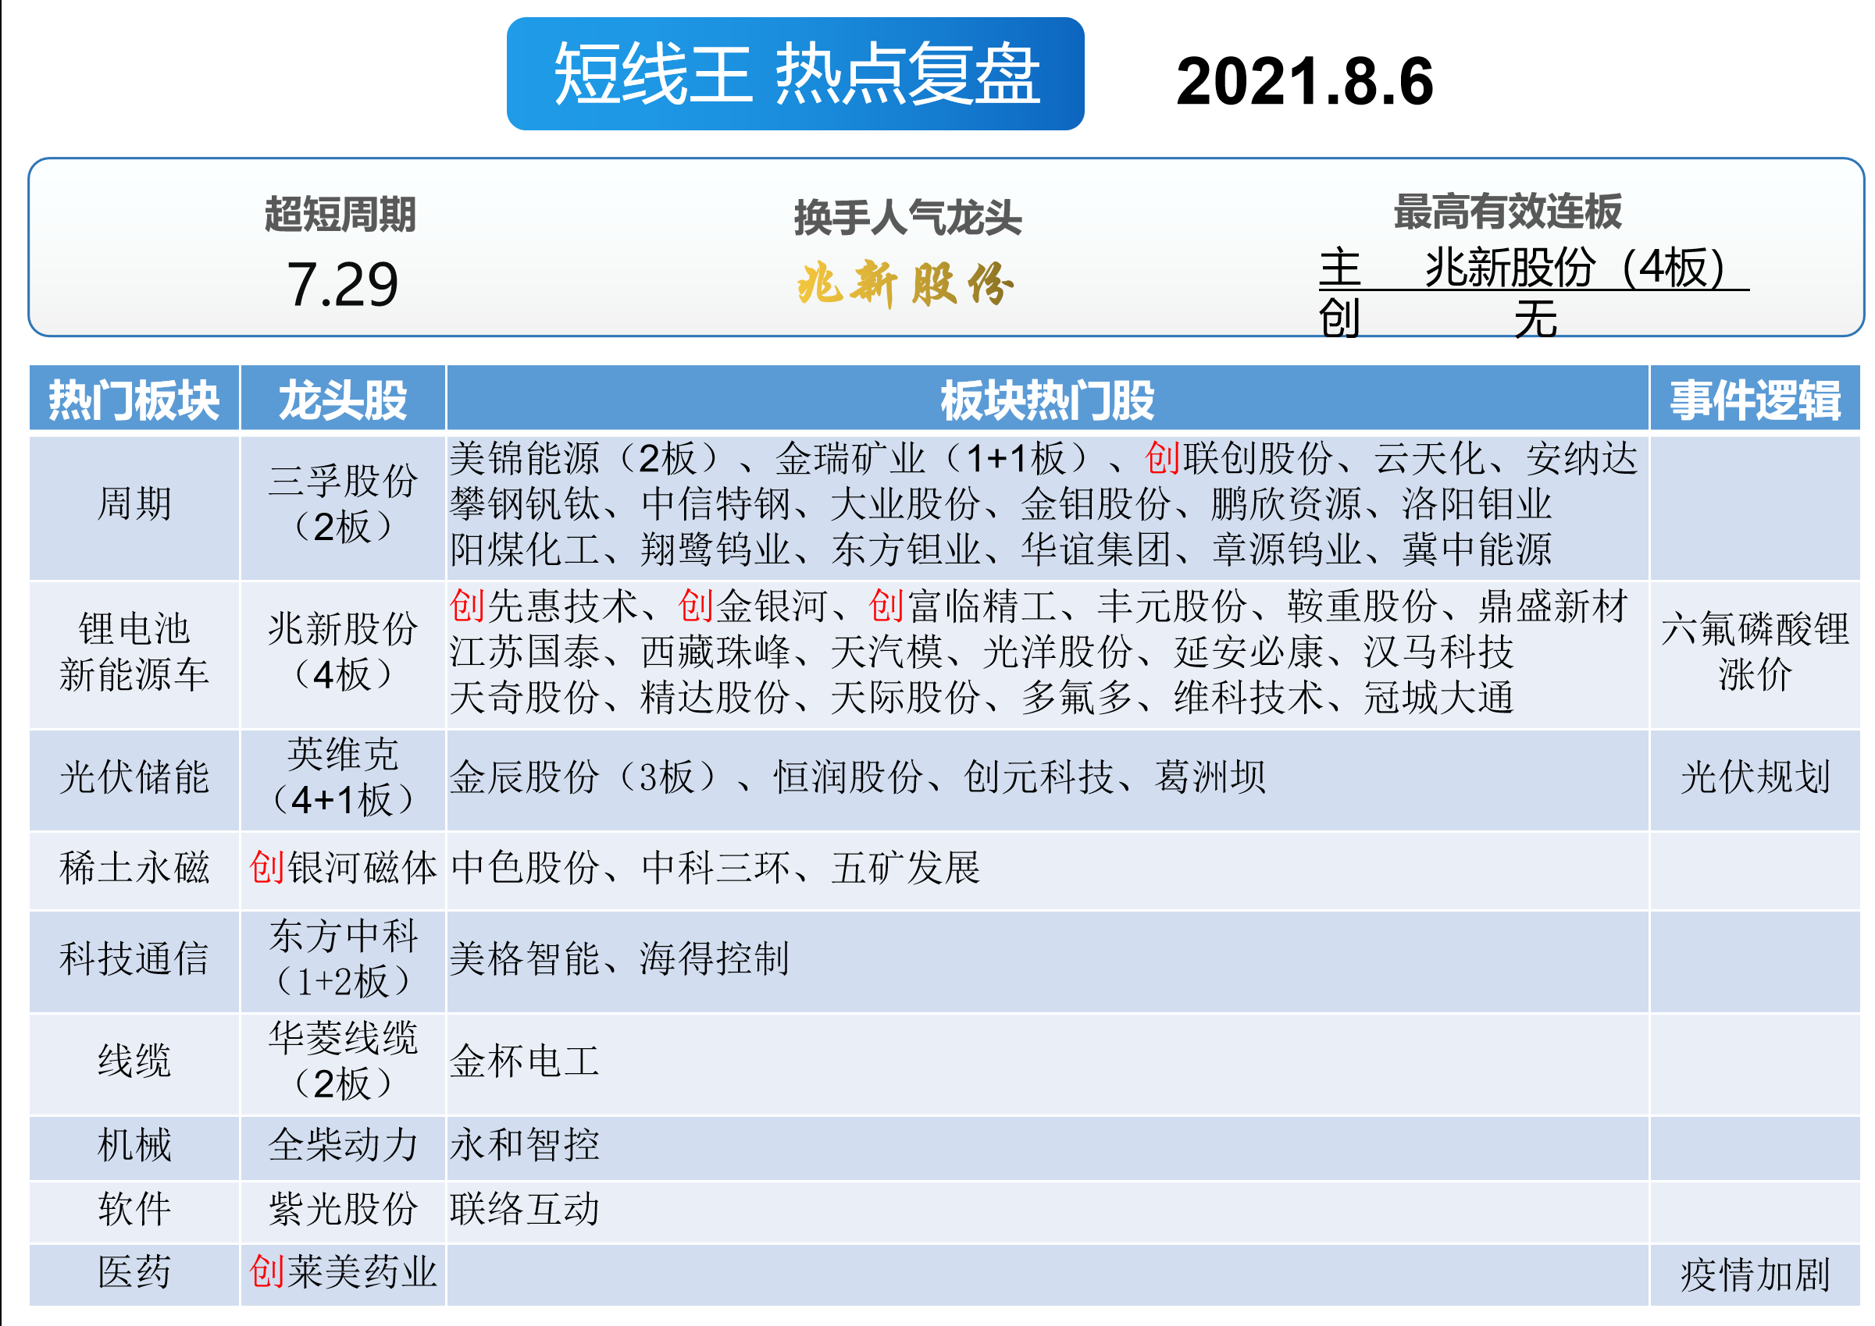Click the 事件逻辑 column header

1755,400
